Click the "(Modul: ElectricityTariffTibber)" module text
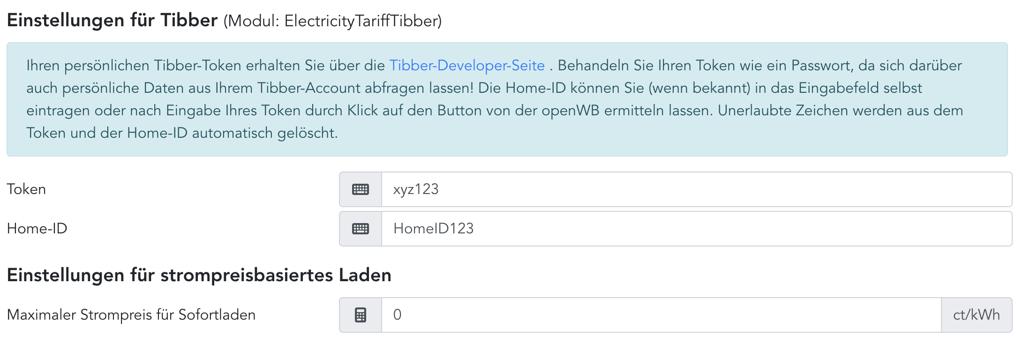The image size is (1023, 344). click(x=332, y=21)
